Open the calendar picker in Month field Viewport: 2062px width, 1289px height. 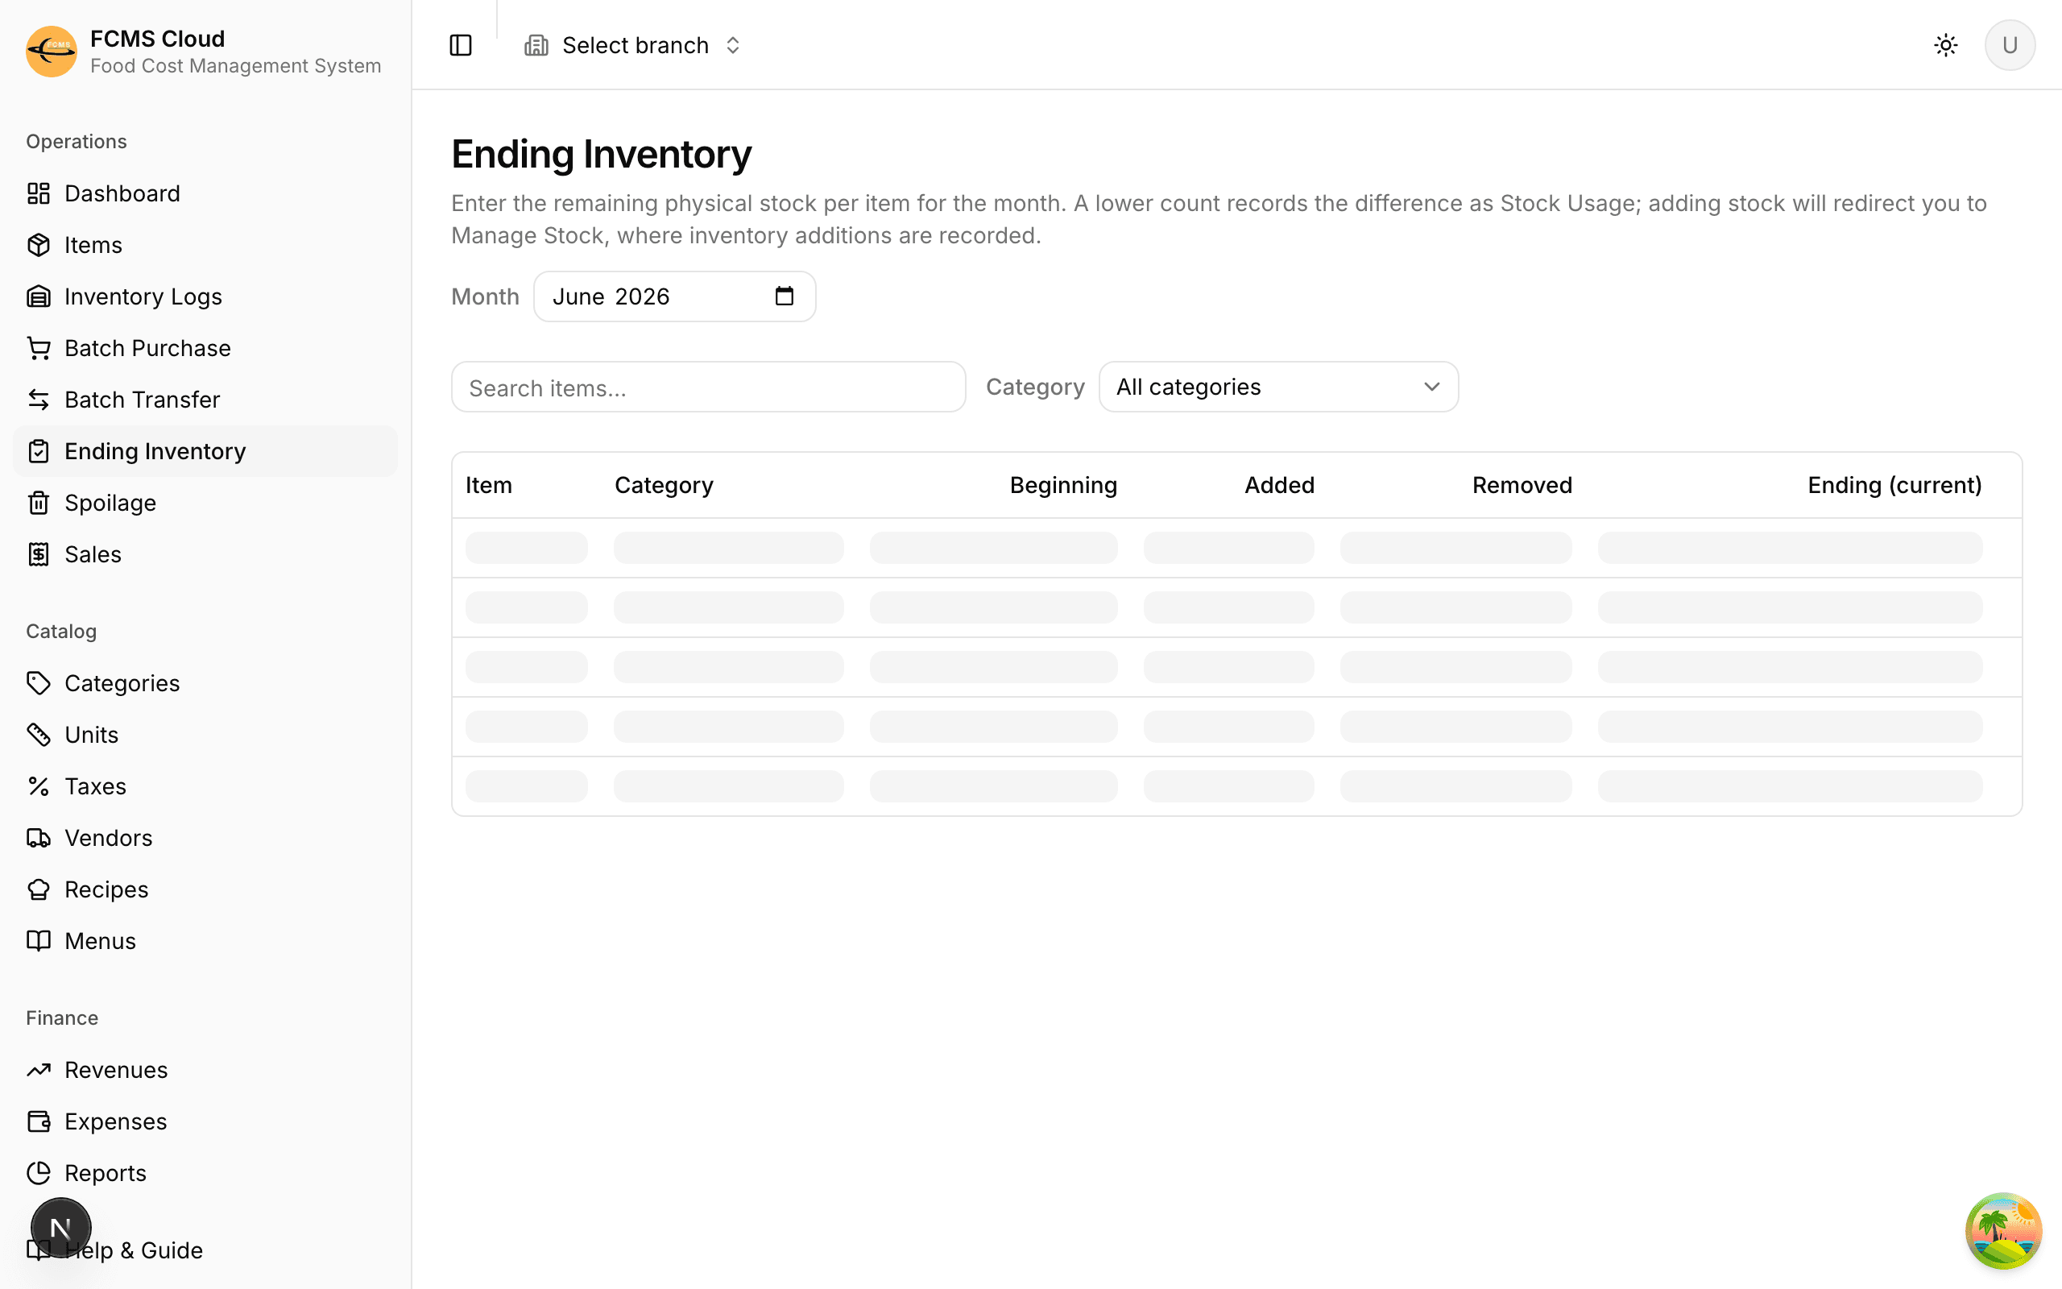(x=784, y=296)
